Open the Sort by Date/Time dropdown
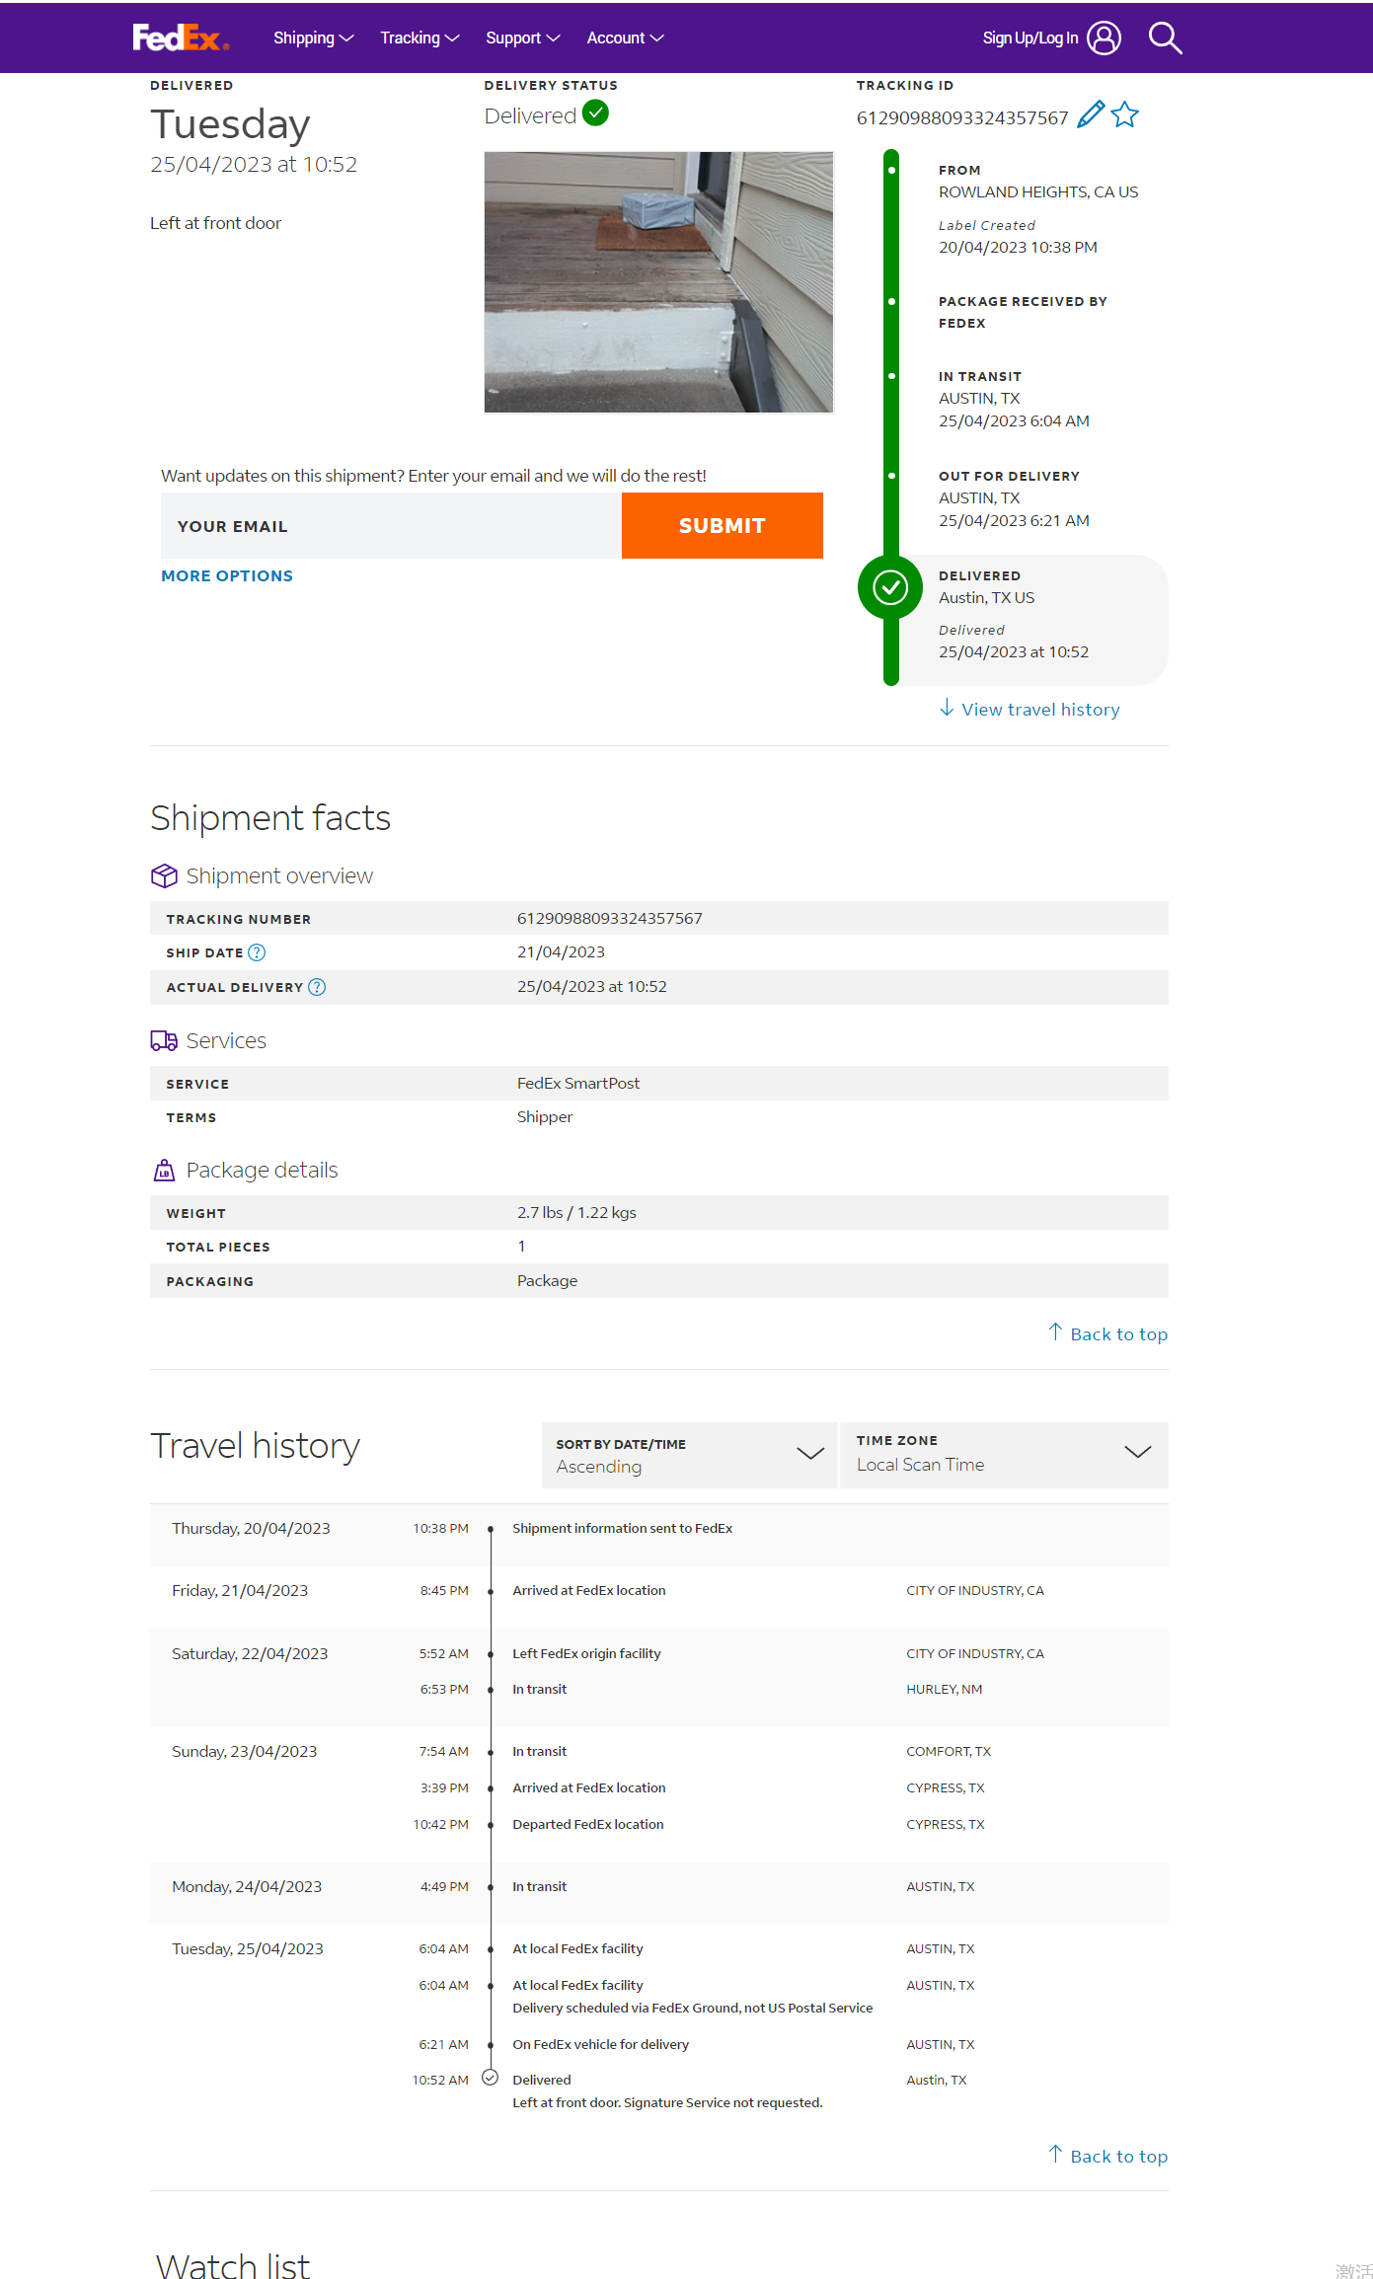This screenshot has height=2279, width=1373. tap(689, 1455)
